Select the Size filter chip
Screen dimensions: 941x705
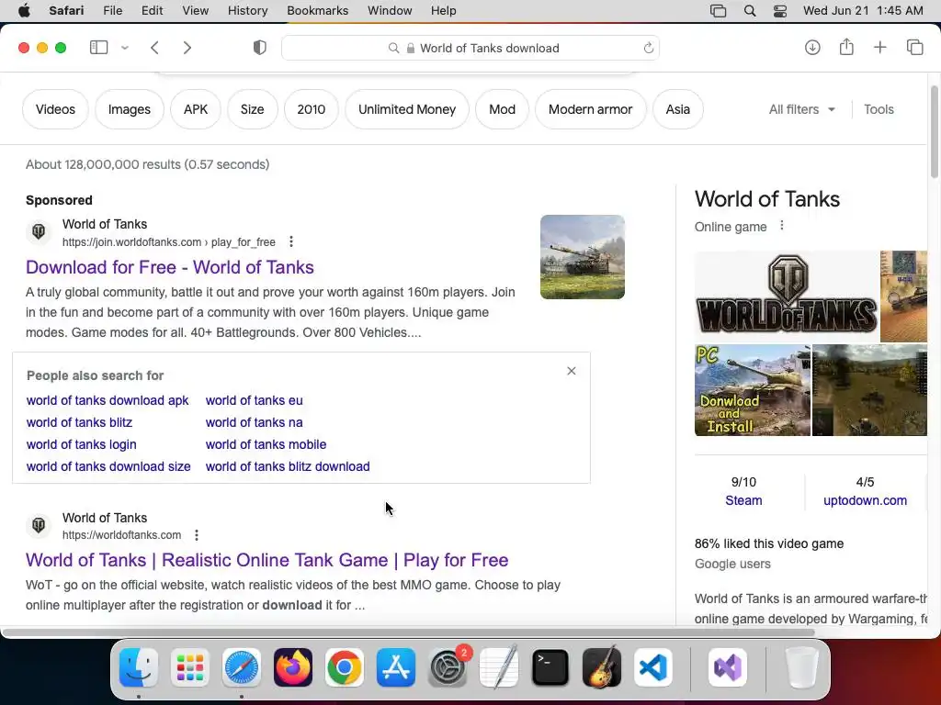pos(252,109)
